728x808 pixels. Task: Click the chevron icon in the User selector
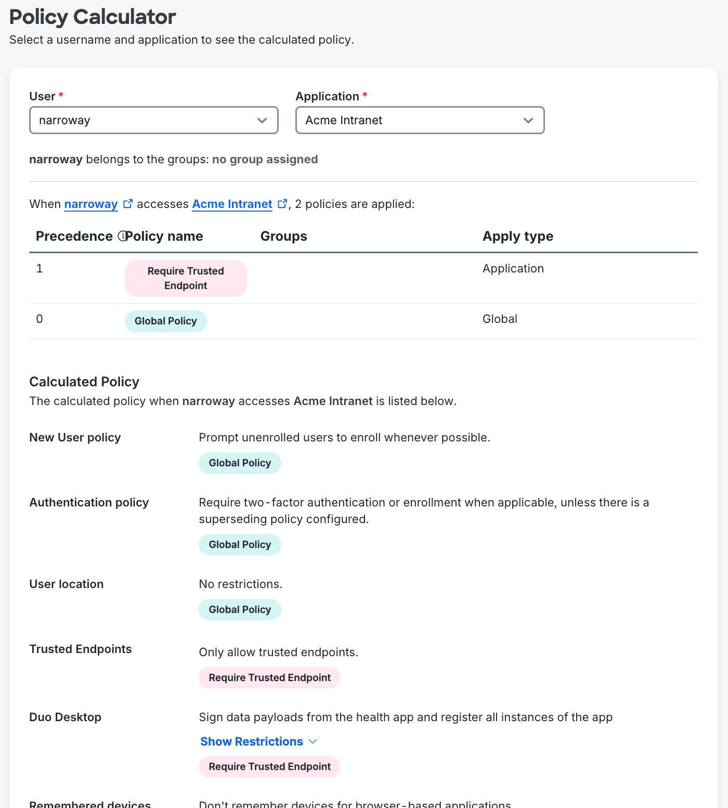coord(263,120)
